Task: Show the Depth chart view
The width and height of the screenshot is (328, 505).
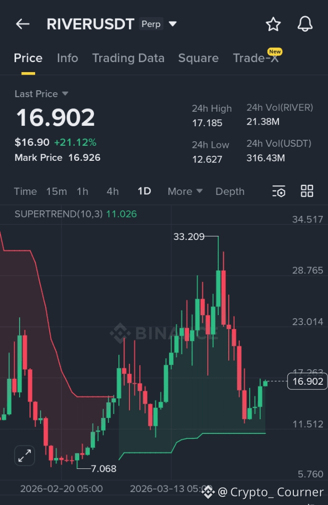Action: coord(230,191)
